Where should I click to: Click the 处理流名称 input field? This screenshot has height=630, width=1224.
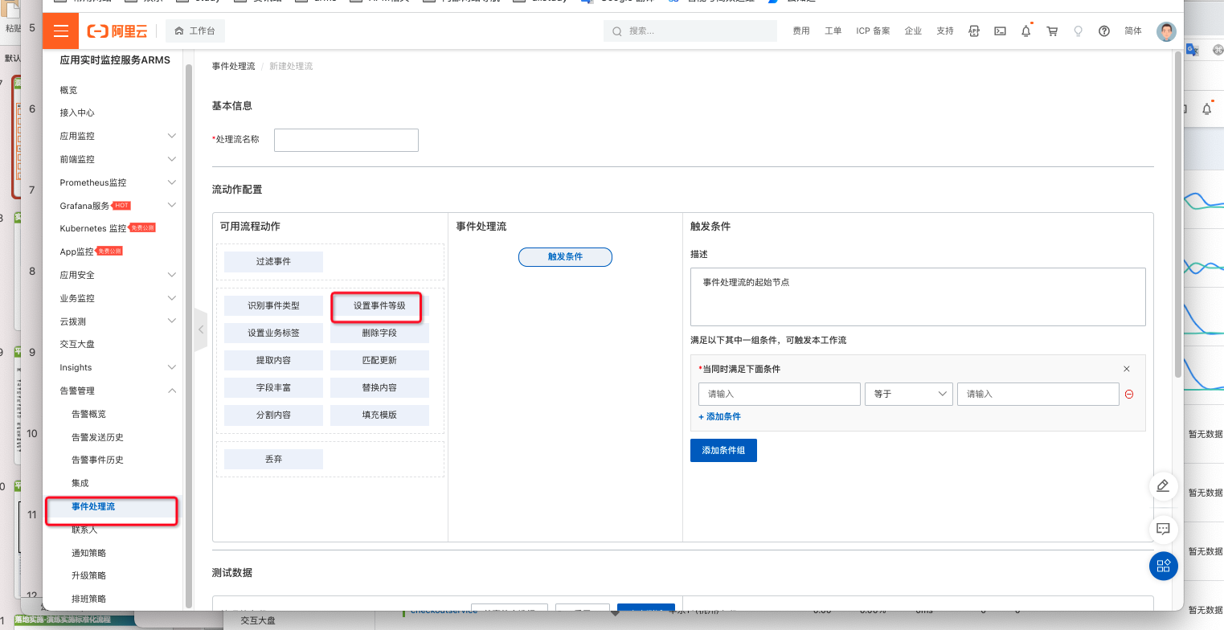[x=346, y=140]
